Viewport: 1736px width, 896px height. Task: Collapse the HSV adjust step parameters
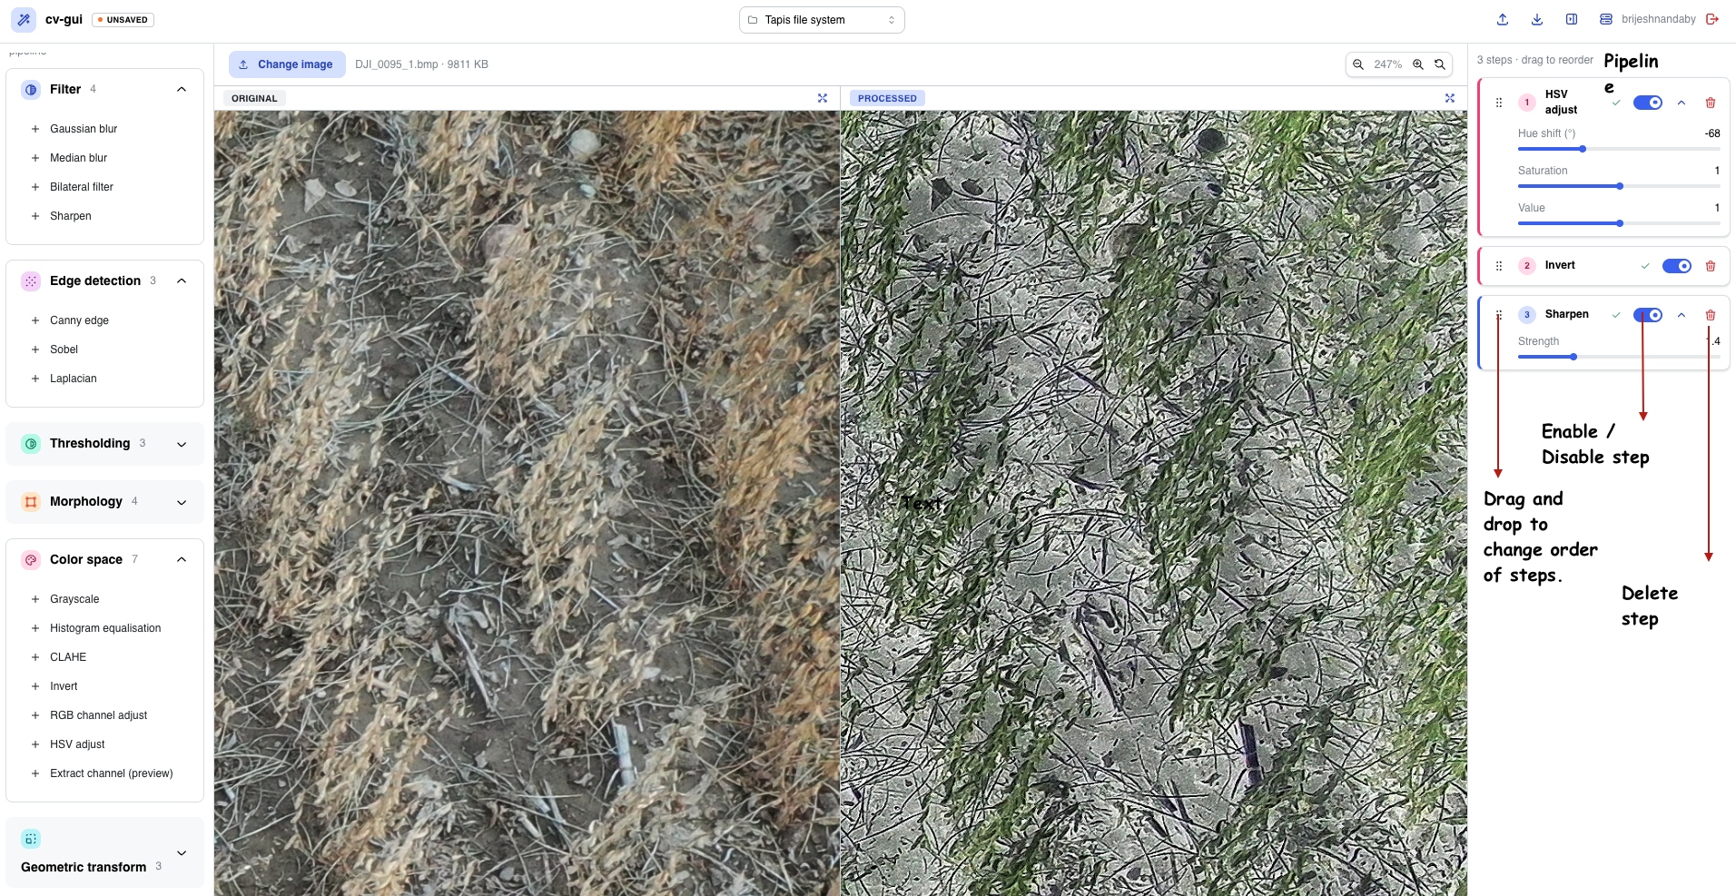(1682, 103)
